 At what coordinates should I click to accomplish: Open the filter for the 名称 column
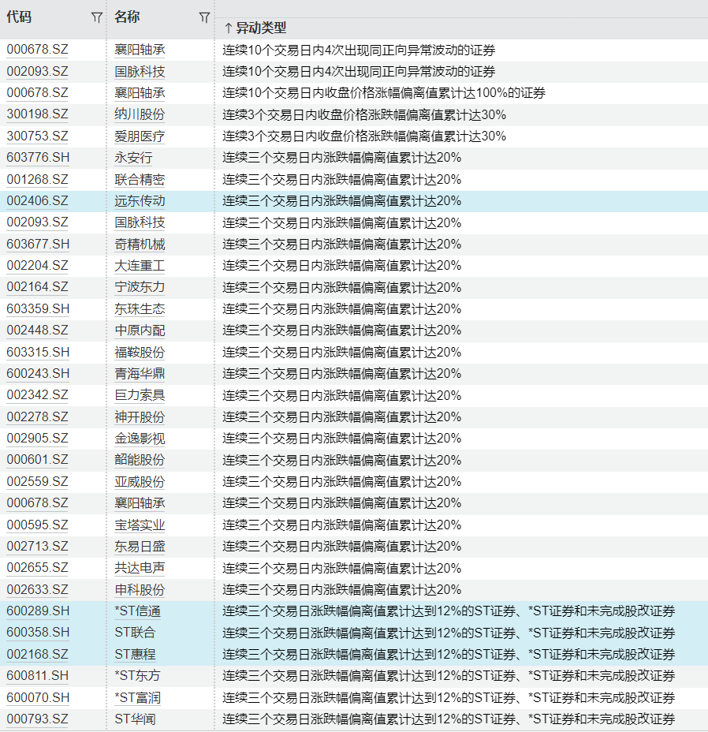click(x=204, y=17)
